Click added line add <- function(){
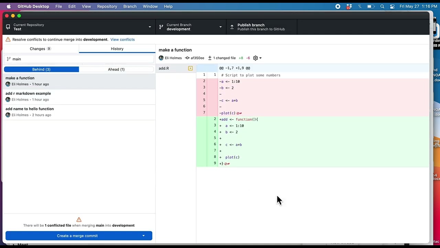 tap(239, 120)
